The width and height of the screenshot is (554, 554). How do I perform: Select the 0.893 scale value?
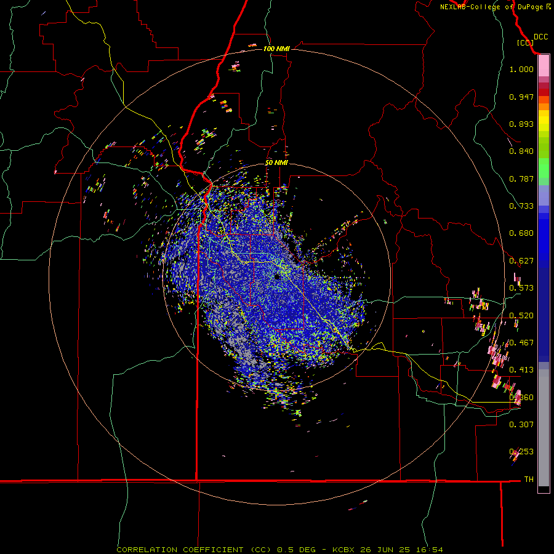click(x=521, y=124)
